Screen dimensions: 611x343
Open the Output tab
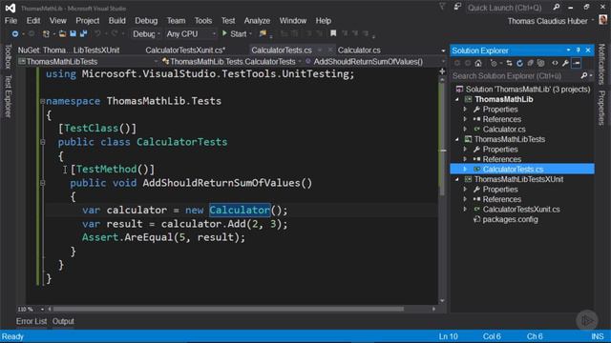tap(63, 321)
